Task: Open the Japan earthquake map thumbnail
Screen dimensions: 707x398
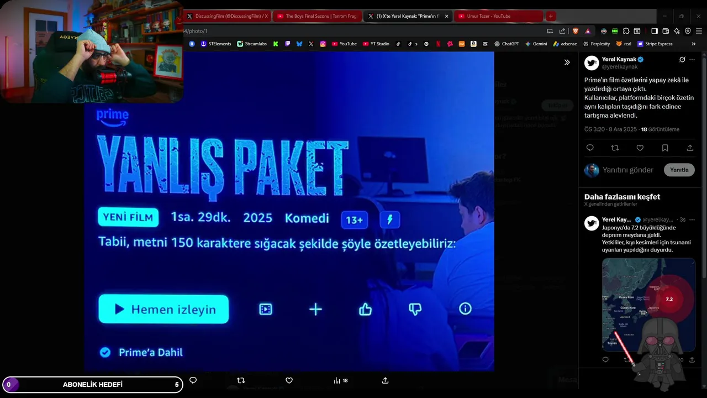Action: click(648, 305)
